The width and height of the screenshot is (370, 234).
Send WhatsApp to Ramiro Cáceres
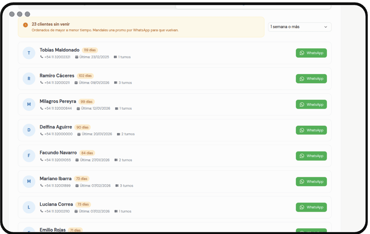(x=311, y=79)
